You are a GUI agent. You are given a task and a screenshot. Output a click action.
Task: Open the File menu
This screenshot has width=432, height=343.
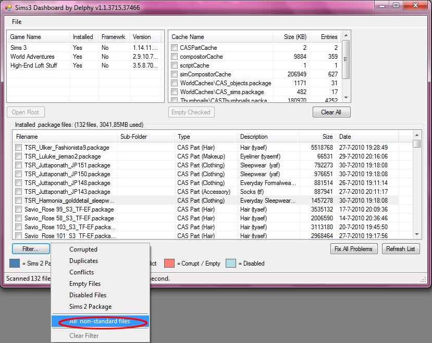click(x=17, y=22)
